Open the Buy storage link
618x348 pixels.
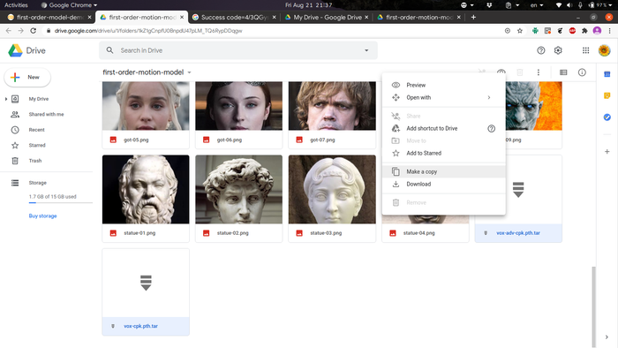pyautogui.click(x=42, y=216)
